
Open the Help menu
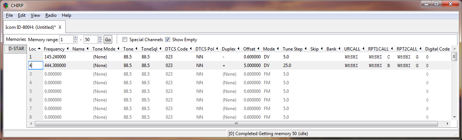(66, 15)
